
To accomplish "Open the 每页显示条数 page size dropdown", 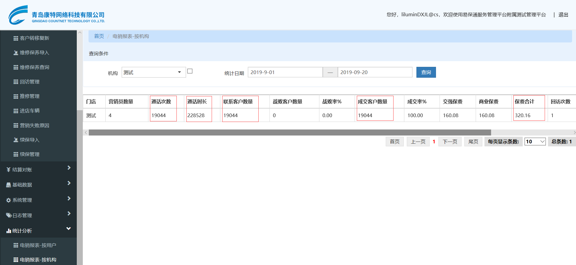I will coord(535,142).
